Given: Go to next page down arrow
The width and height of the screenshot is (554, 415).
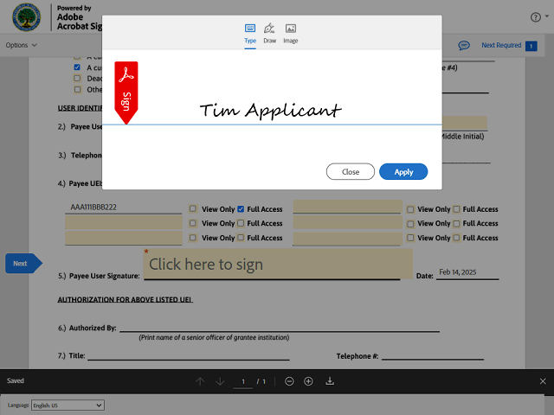Looking at the screenshot, I should (x=220, y=381).
